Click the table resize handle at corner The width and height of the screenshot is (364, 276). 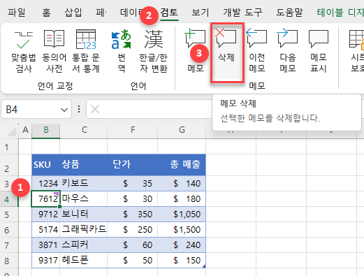pos(204,266)
